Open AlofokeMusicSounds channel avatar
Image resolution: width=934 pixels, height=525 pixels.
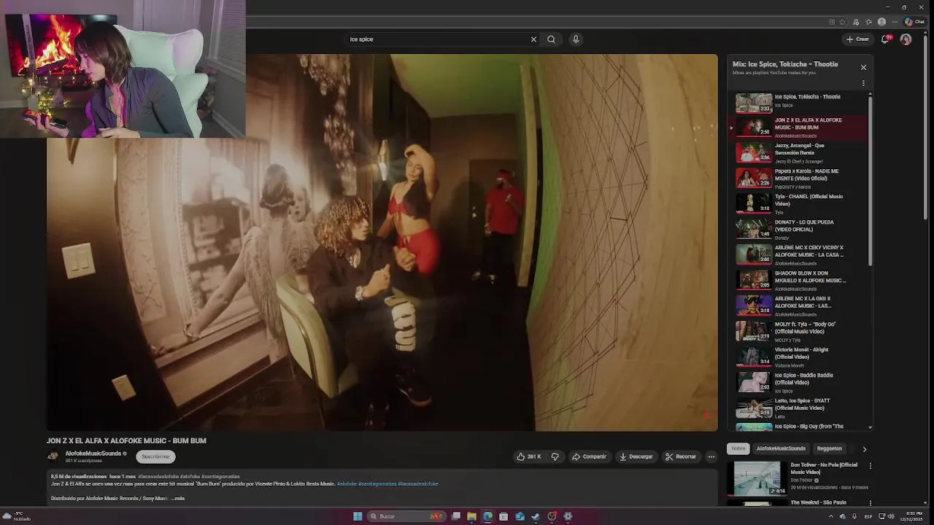(x=53, y=456)
